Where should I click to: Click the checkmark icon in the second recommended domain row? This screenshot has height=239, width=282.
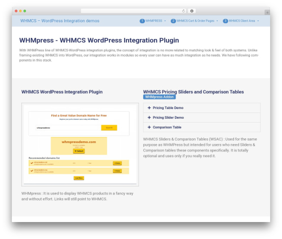click(32, 171)
